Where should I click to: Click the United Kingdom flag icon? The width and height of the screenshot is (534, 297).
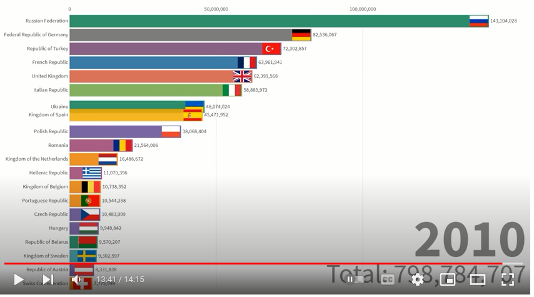click(x=242, y=76)
